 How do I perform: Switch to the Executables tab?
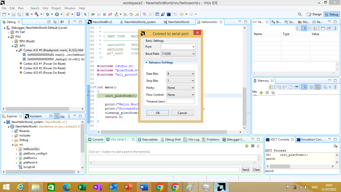[x=148, y=139]
